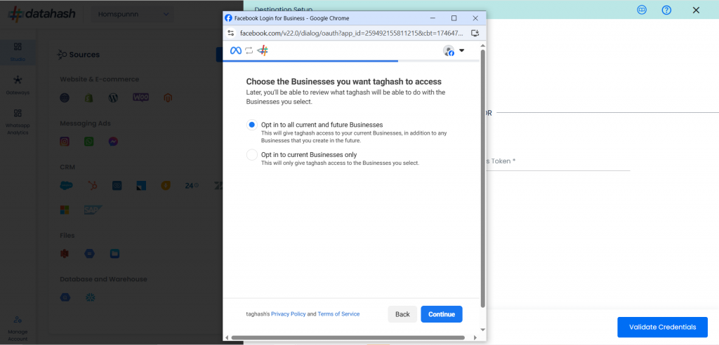Select the WordPress source icon
The image size is (719, 345).
[113, 97]
